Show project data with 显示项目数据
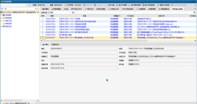Viewport: 197px width, 104px height. [x=148, y=5]
